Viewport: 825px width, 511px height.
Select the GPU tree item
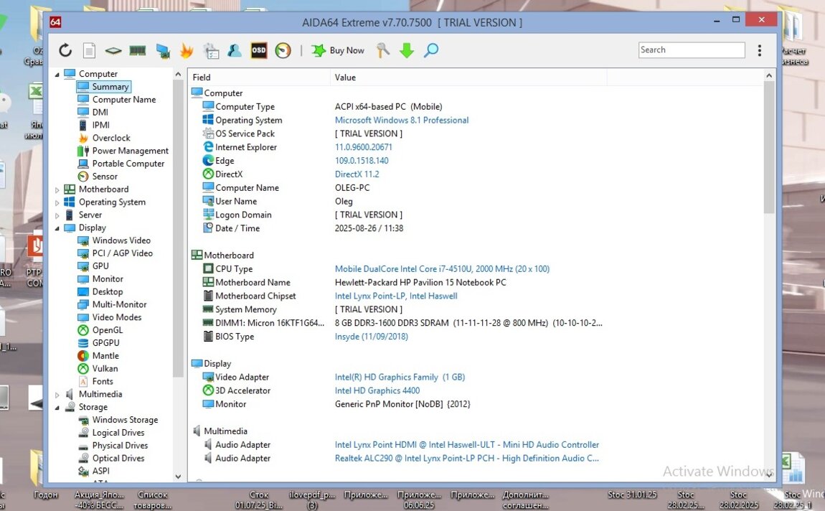(x=100, y=266)
